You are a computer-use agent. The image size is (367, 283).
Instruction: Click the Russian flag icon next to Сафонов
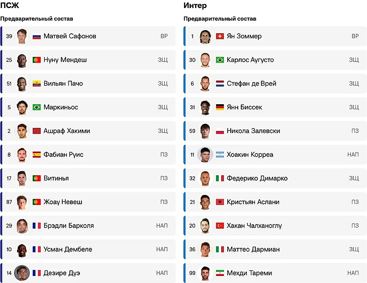37,36
